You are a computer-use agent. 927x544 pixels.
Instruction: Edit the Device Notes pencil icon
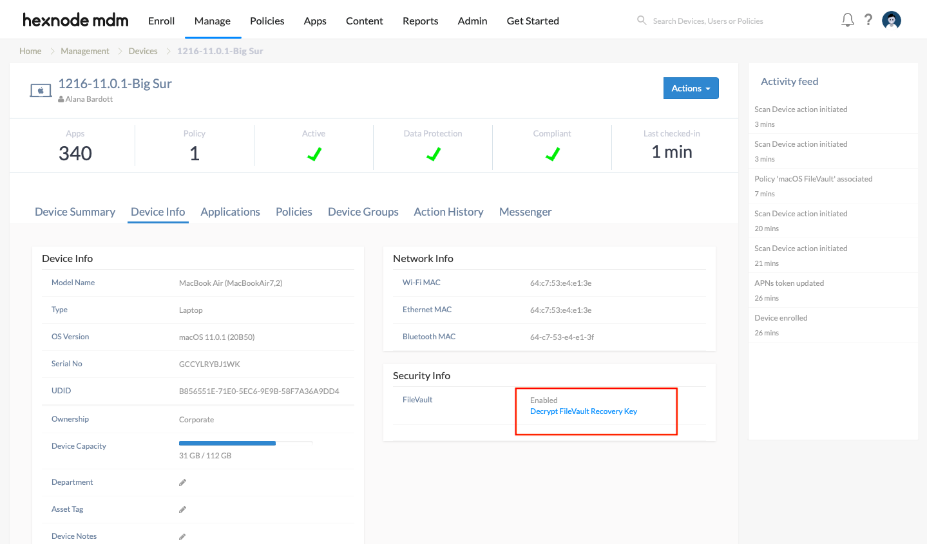tap(182, 536)
